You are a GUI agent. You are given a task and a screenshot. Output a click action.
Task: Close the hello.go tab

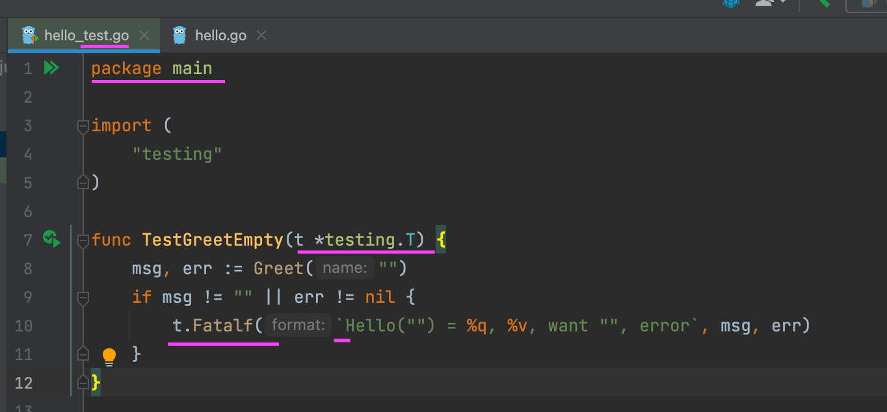pos(261,35)
